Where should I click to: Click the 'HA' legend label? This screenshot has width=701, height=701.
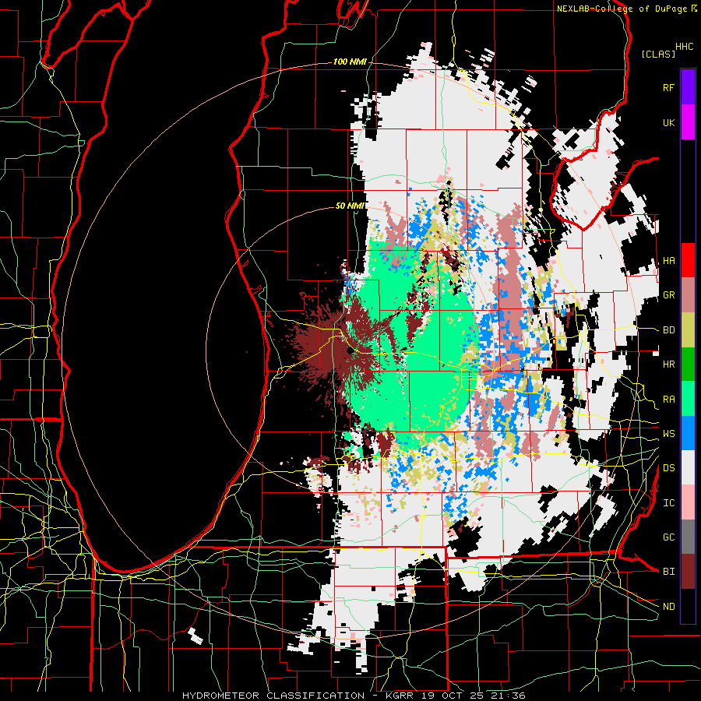pos(668,261)
